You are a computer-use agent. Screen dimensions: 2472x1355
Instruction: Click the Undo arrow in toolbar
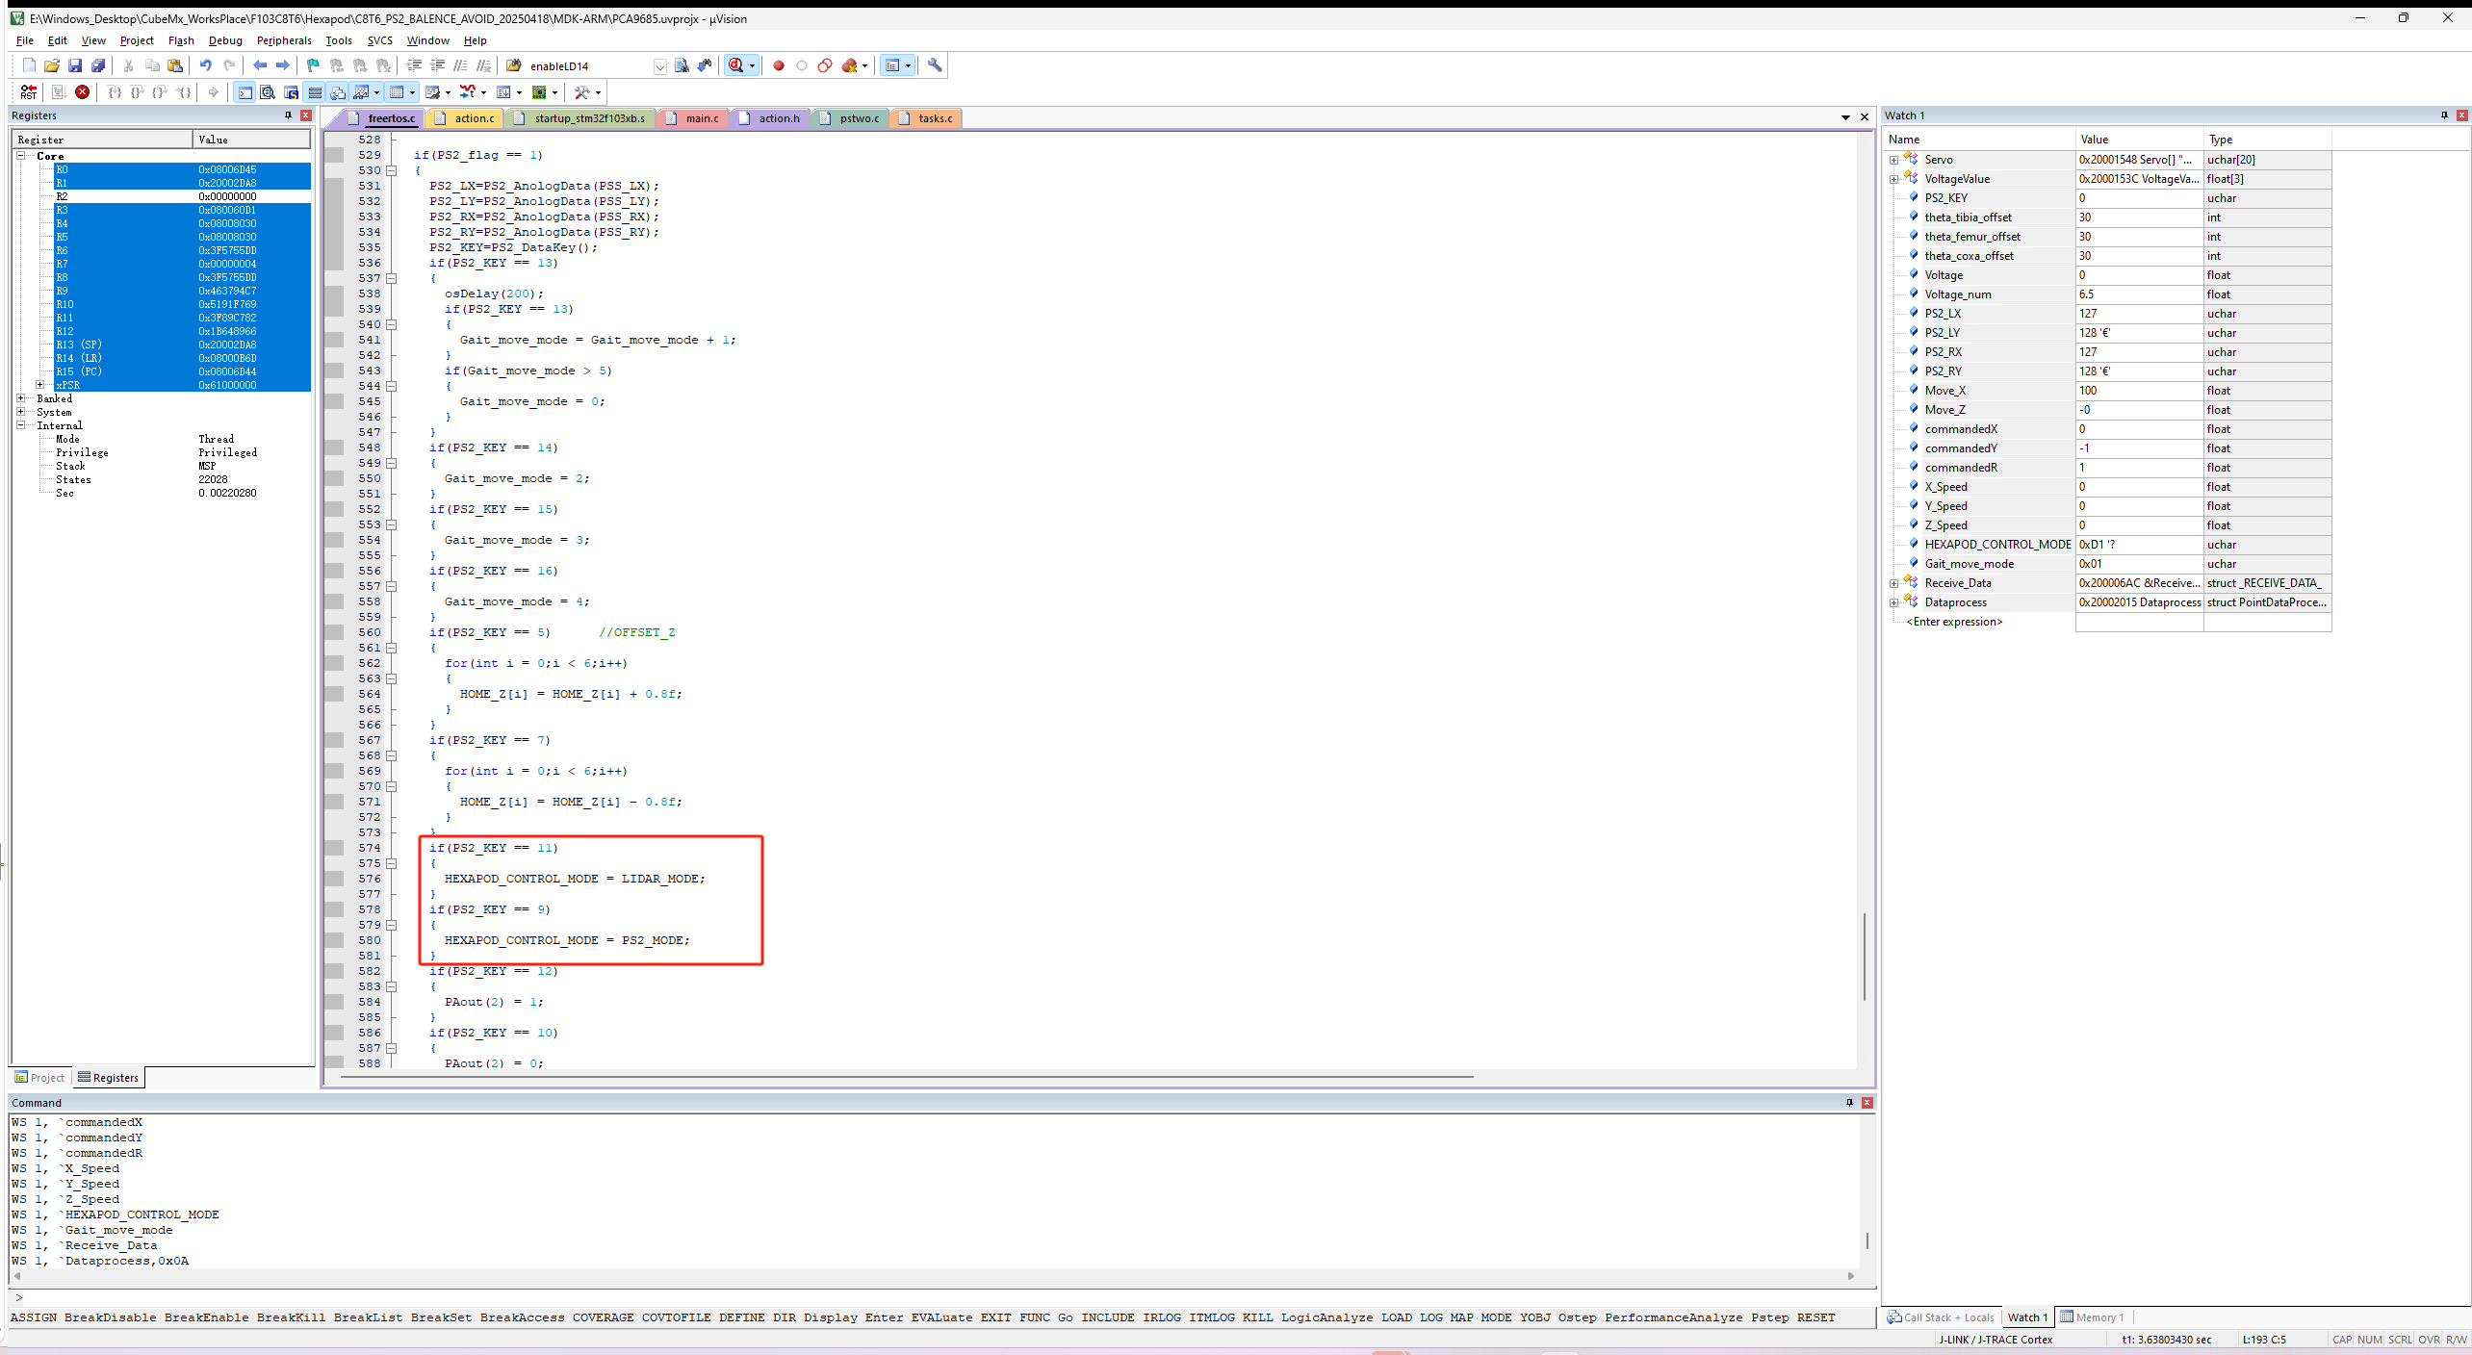point(205,65)
